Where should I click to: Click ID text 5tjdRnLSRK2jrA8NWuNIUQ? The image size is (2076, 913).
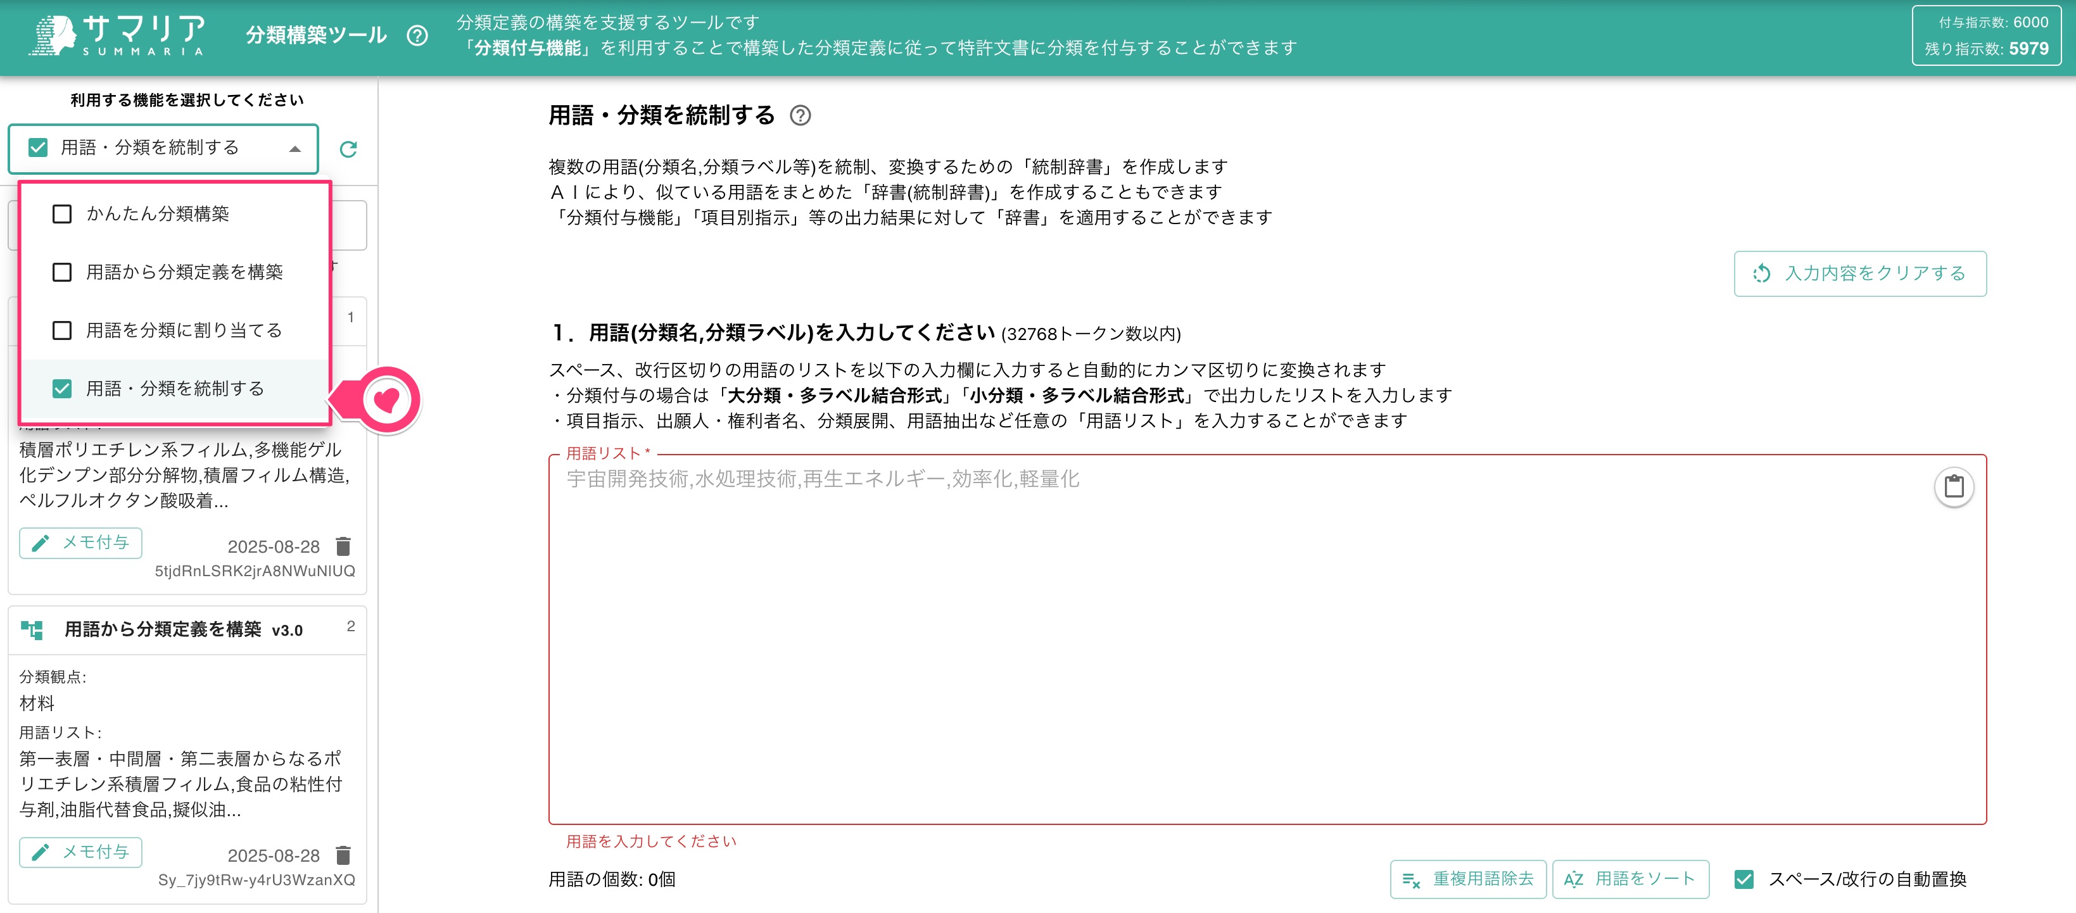click(x=255, y=570)
